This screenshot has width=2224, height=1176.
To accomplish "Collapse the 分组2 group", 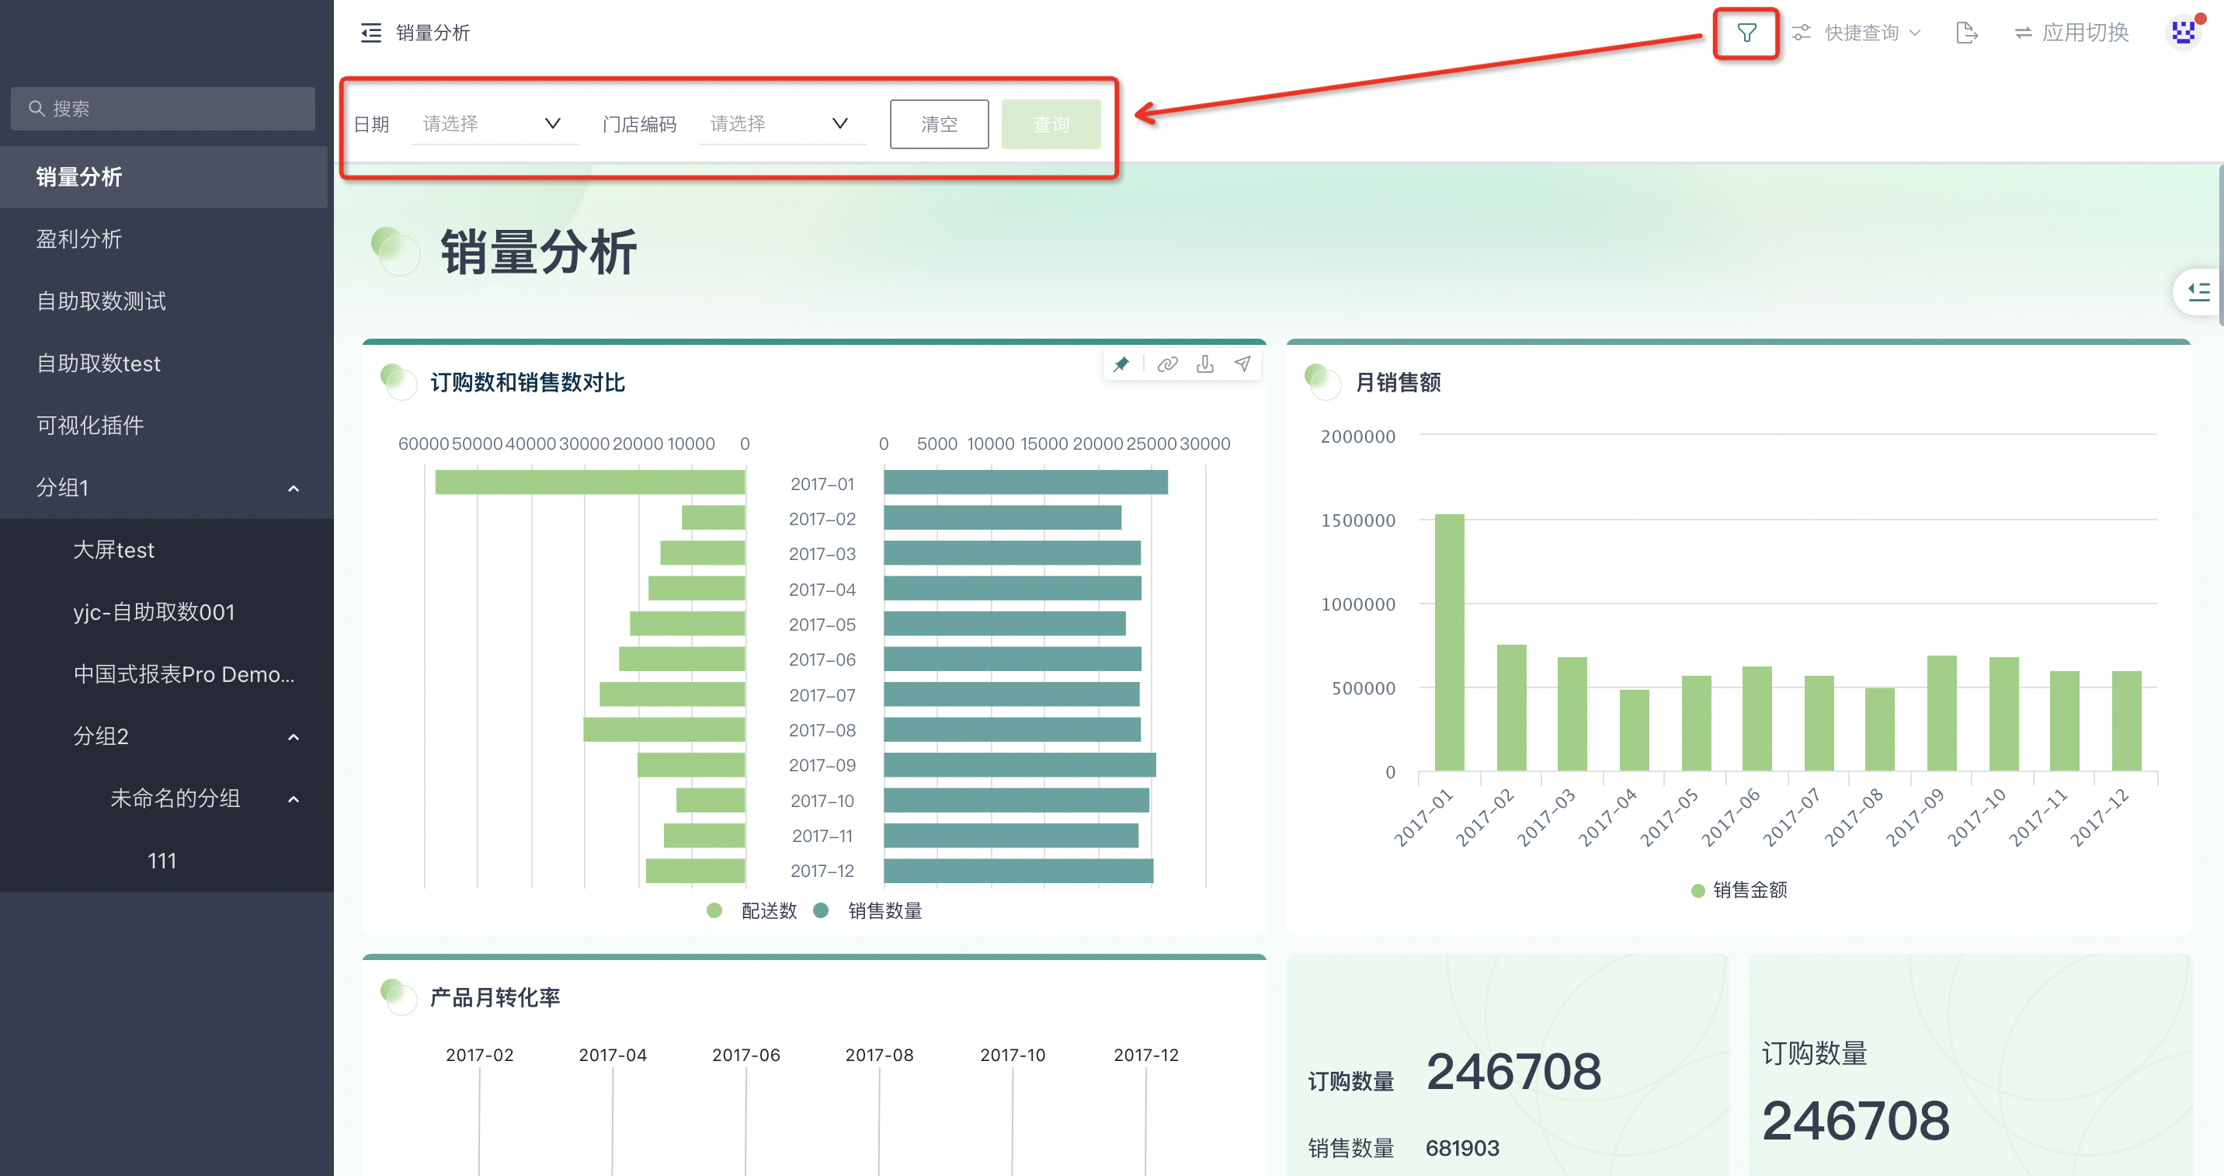I will [294, 736].
